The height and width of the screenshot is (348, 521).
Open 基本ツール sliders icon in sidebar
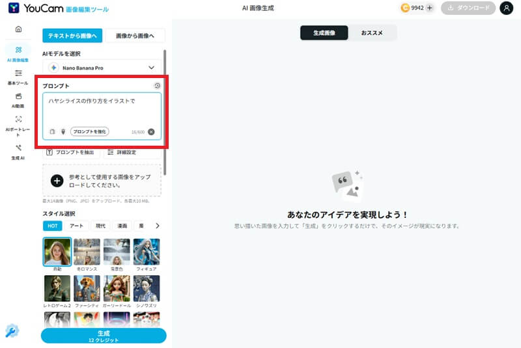click(19, 73)
